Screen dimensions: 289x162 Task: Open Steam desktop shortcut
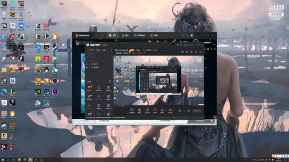point(55,48)
